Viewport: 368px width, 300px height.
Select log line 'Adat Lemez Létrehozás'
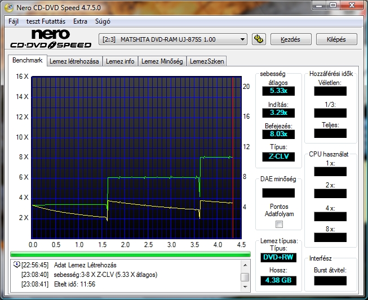coord(85,265)
